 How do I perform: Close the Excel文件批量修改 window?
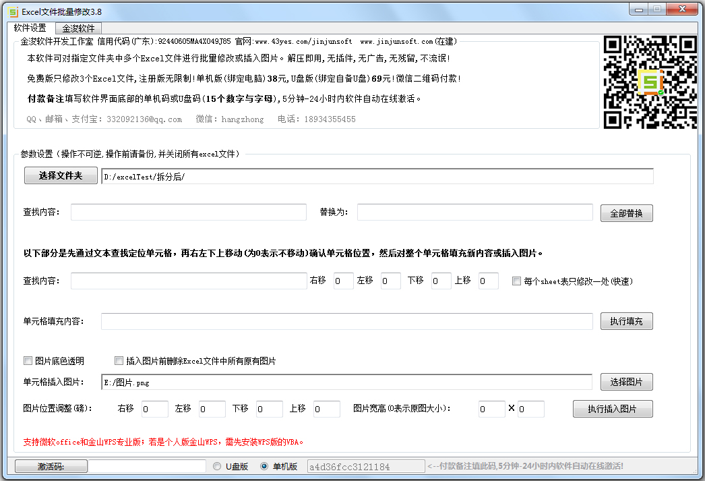click(682, 9)
